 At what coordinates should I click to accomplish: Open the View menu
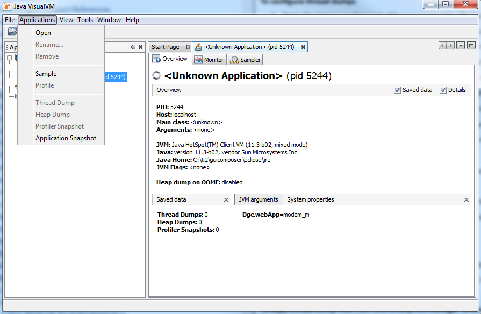(66, 20)
